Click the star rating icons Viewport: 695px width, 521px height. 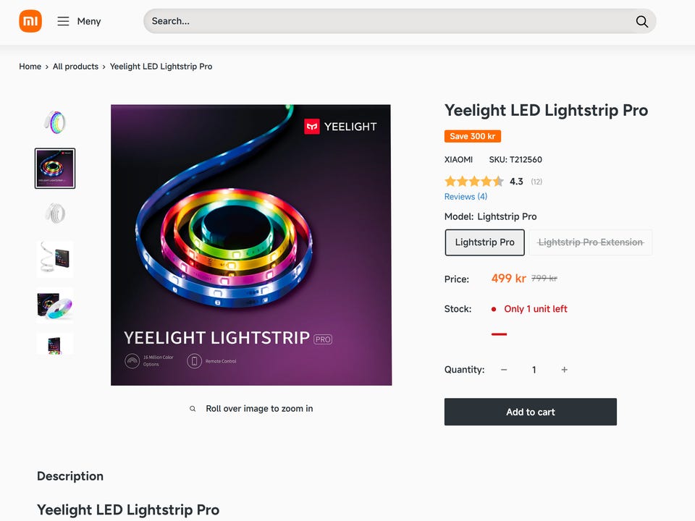473,182
